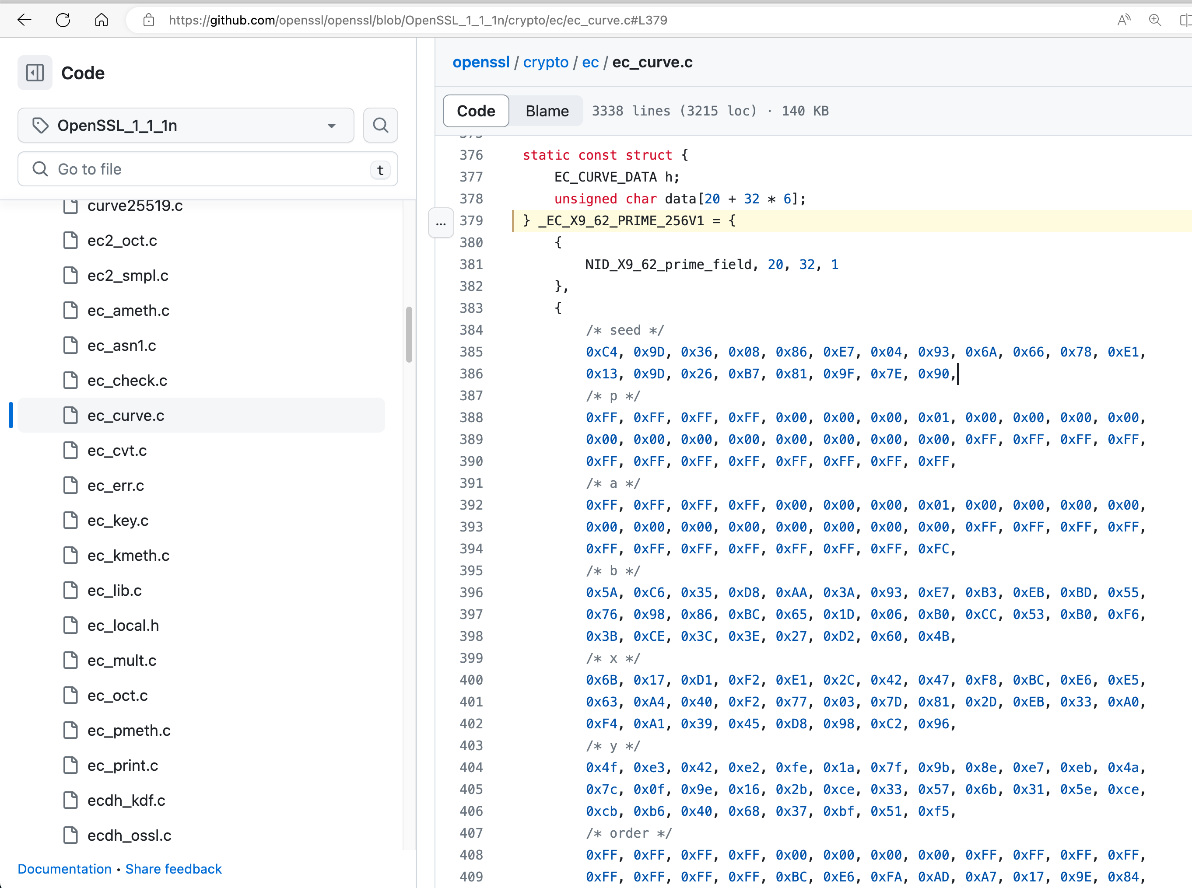Open ec_kmeth.c in the file tree
Viewport: 1192px width, 888px height.
point(129,555)
